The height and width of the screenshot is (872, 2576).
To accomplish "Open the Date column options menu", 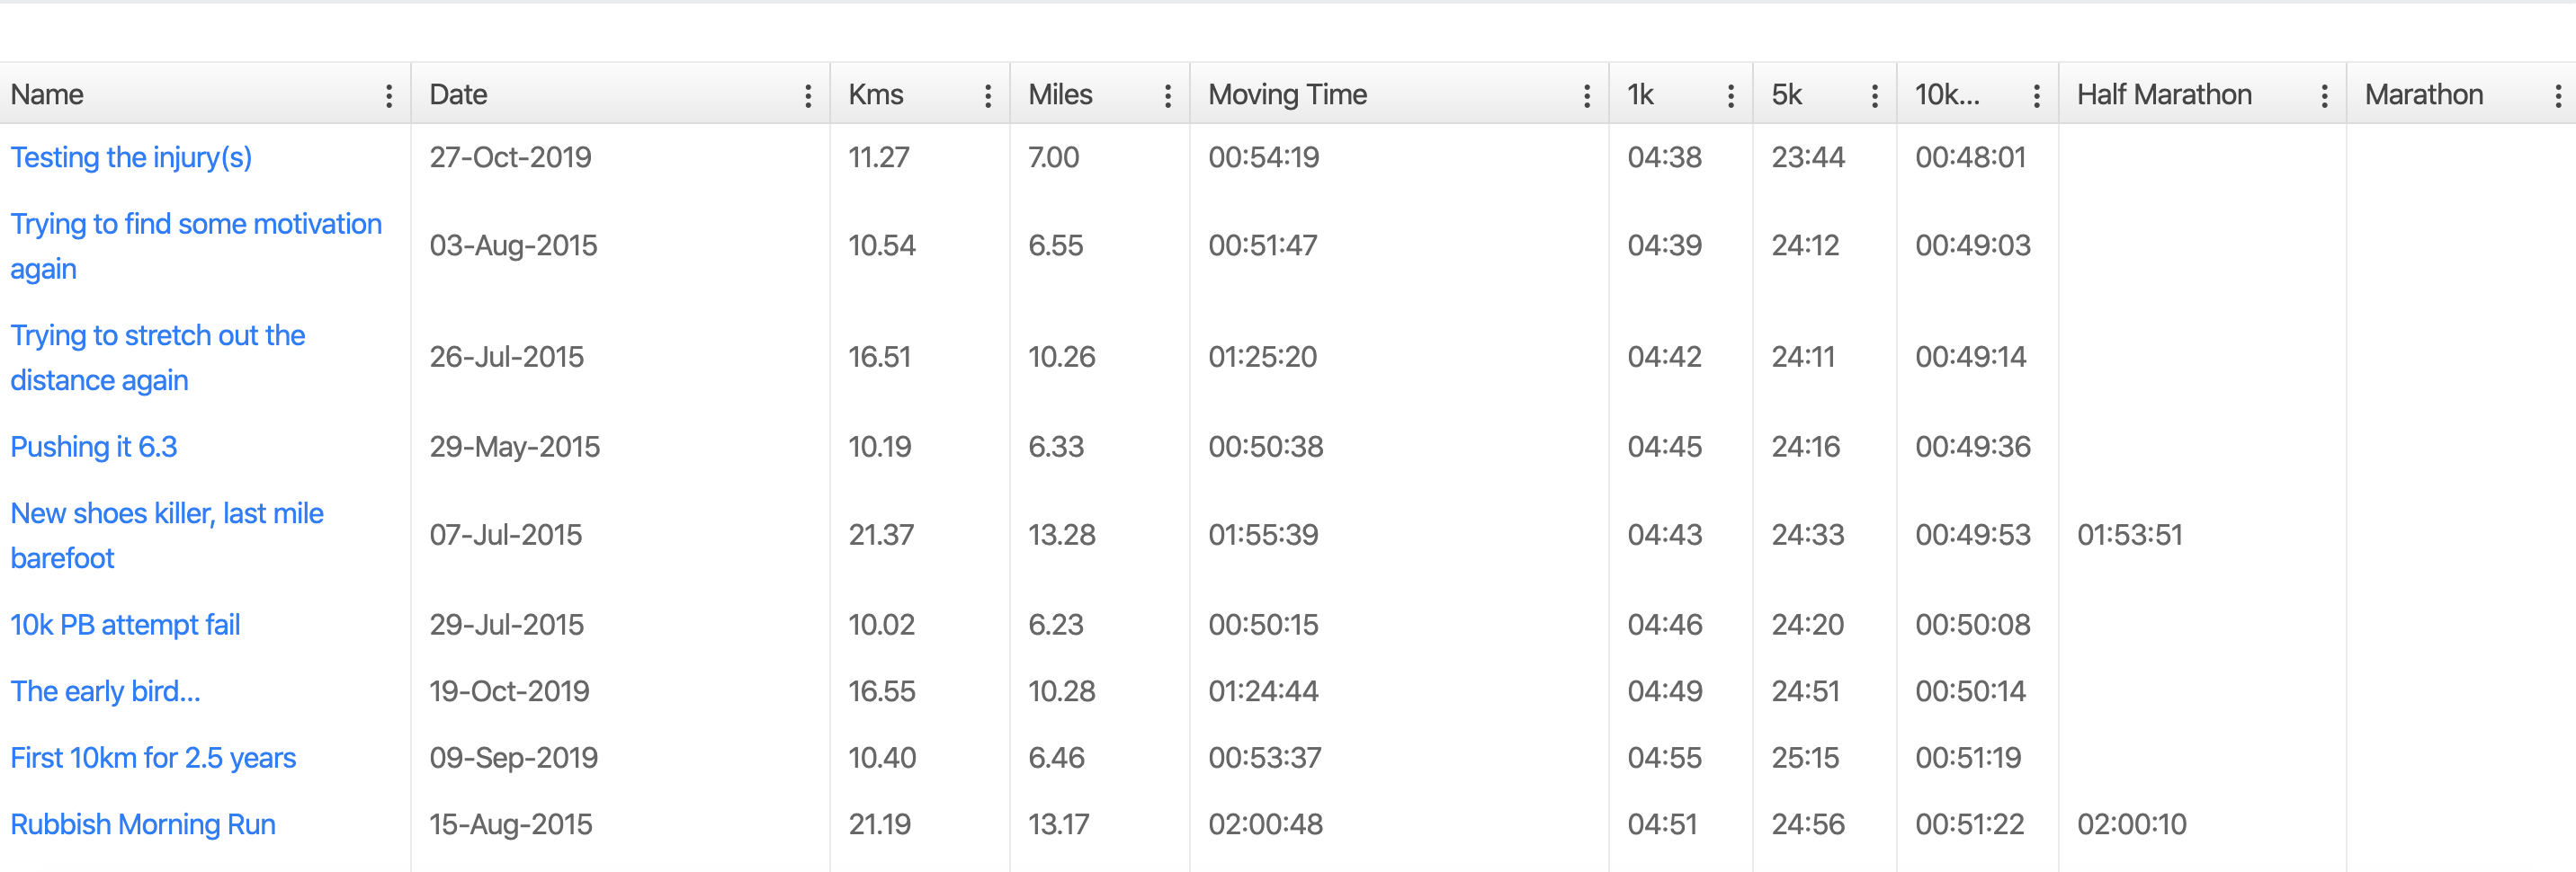I will pos(808,96).
